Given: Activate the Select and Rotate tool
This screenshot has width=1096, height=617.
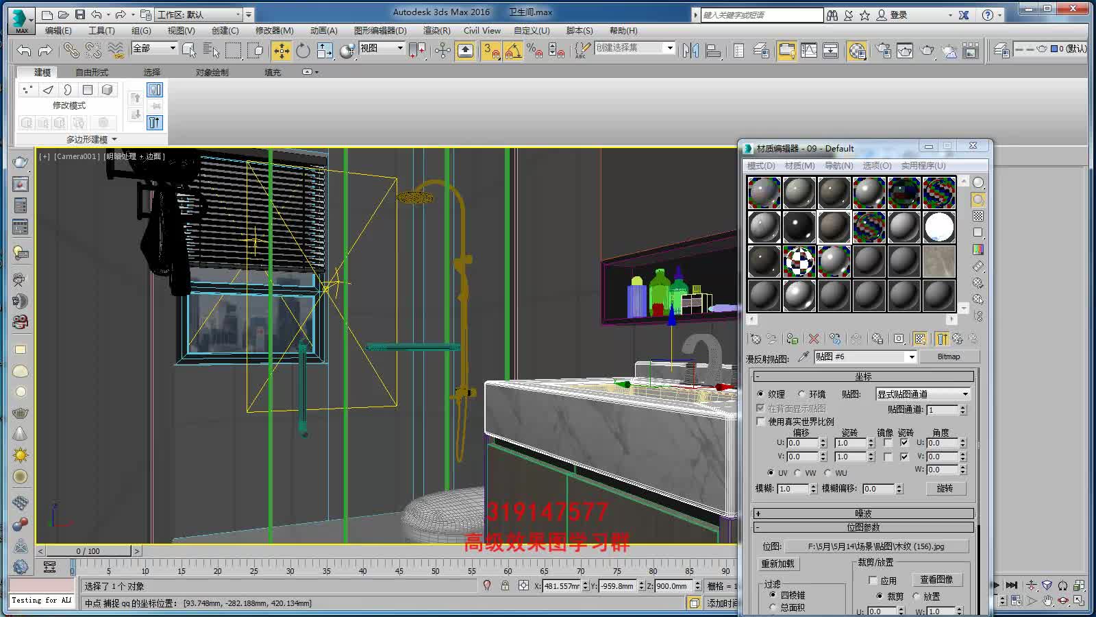Looking at the screenshot, I should coord(302,50).
